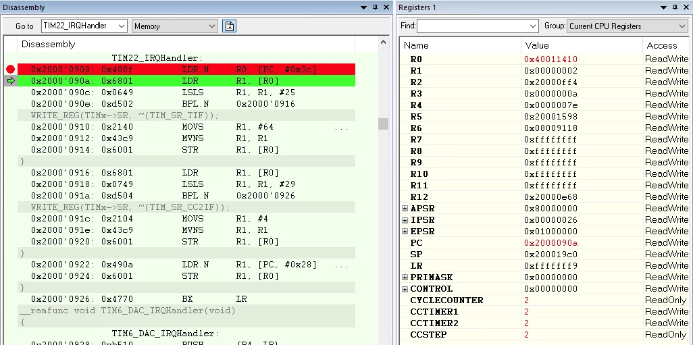Pin the Disassembly panel
The width and height of the screenshot is (693, 345).
(x=376, y=7)
